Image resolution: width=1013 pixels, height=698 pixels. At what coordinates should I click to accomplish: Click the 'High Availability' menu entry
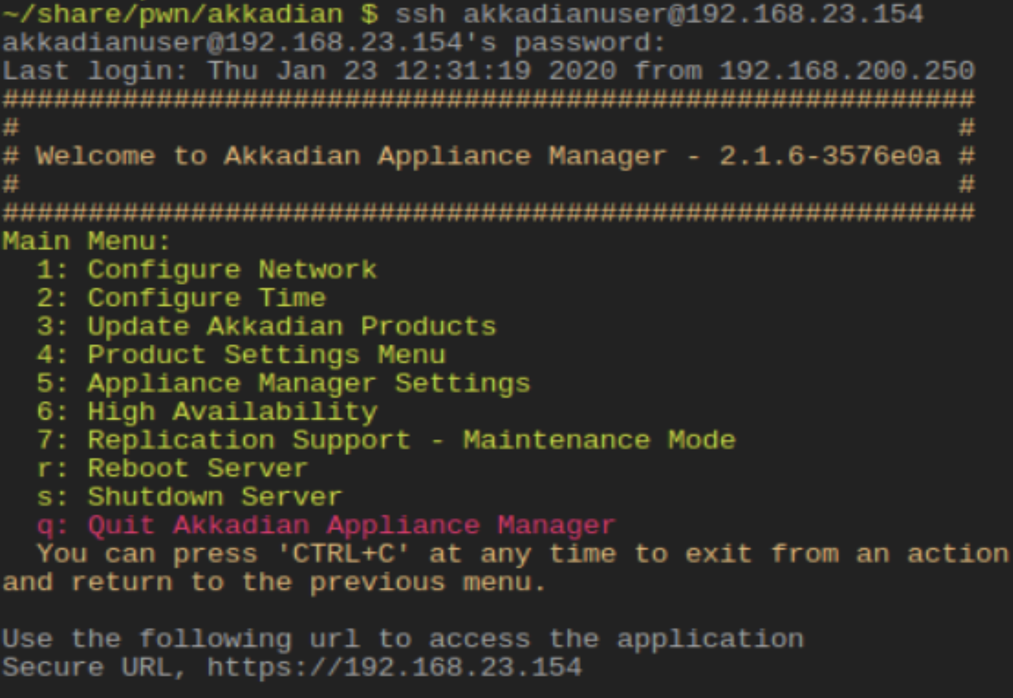click(x=232, y=411)
